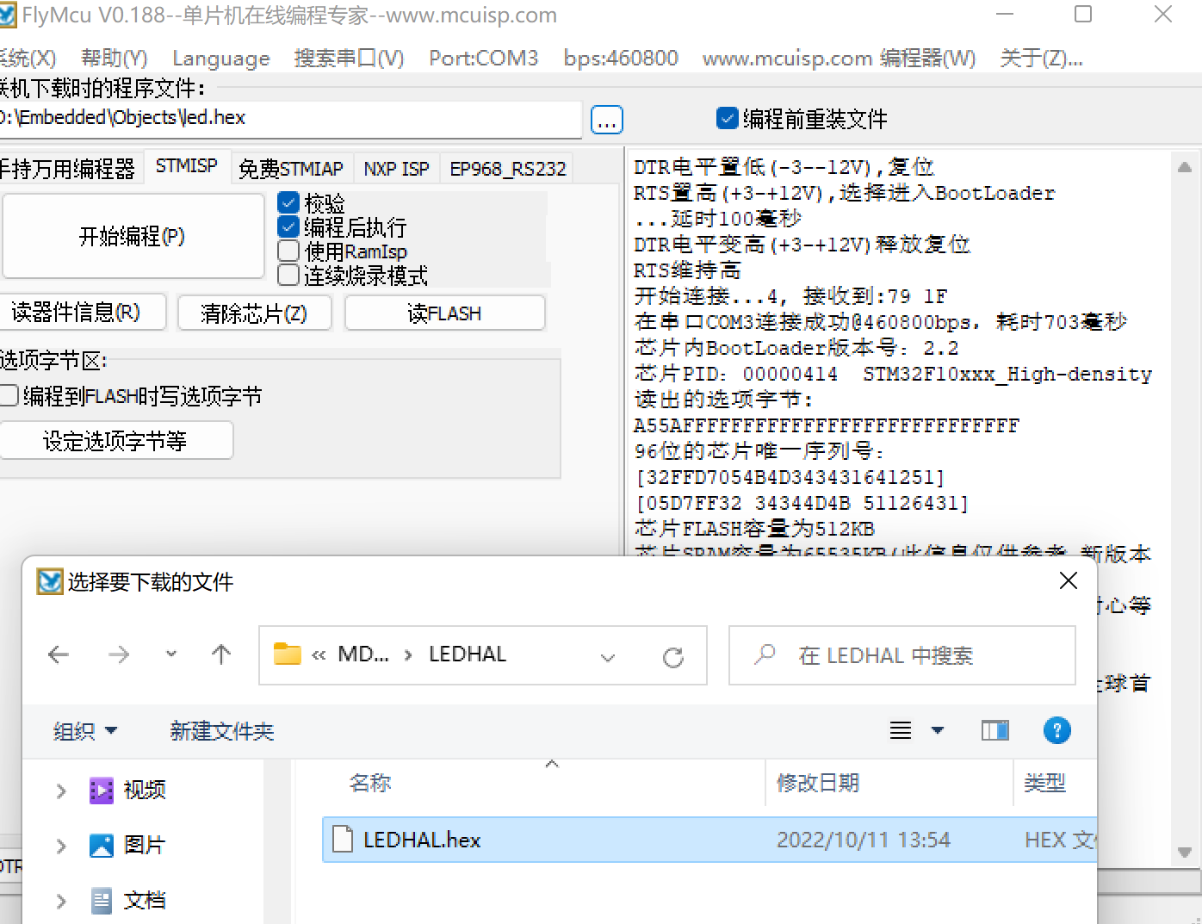Image resolution: width=1202 pixels, height=924 pixels.
Task: Click 清除芯片(Z) button
Action: click(x=254, y=313)
